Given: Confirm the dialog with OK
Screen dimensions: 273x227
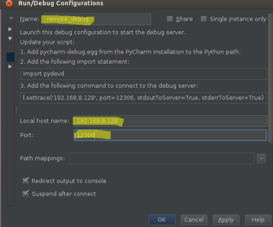Looking at the screenshot, I should 162,220.
